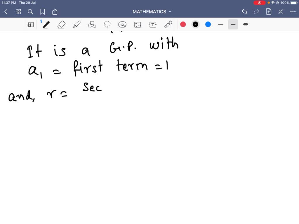Toggle read-only pencil mode icon
Viewport: 299px width, 224px height.
tap(281, 12)
